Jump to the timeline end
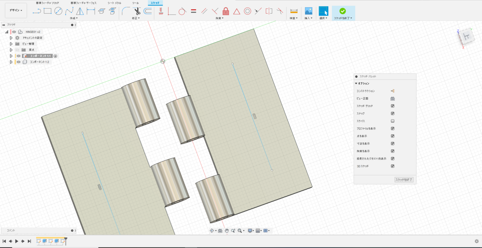 [x=29, y=241]
